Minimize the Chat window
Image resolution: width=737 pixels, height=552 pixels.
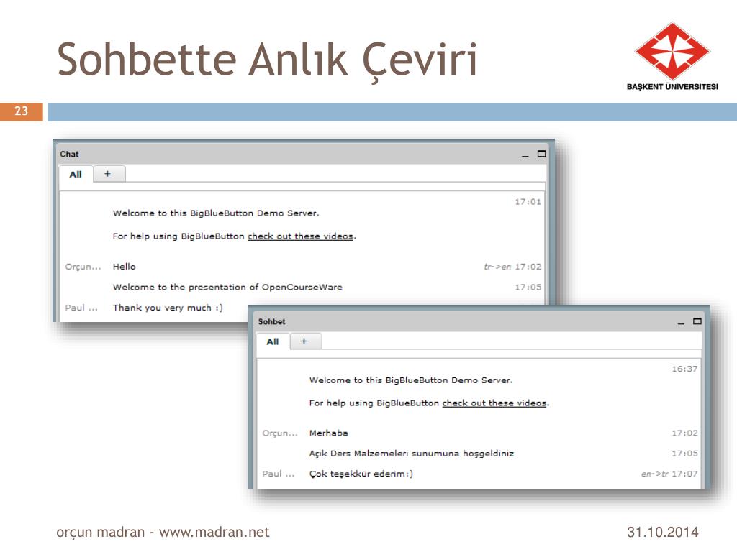(525, 155)
